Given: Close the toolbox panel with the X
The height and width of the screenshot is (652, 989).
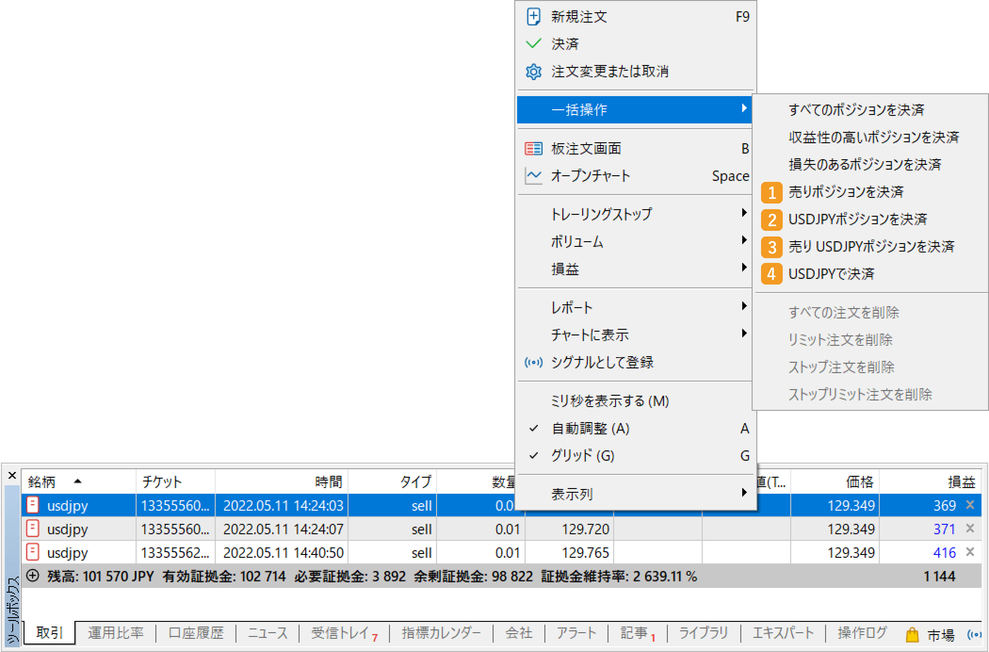Looking at the screenshot, I should 12,476.
